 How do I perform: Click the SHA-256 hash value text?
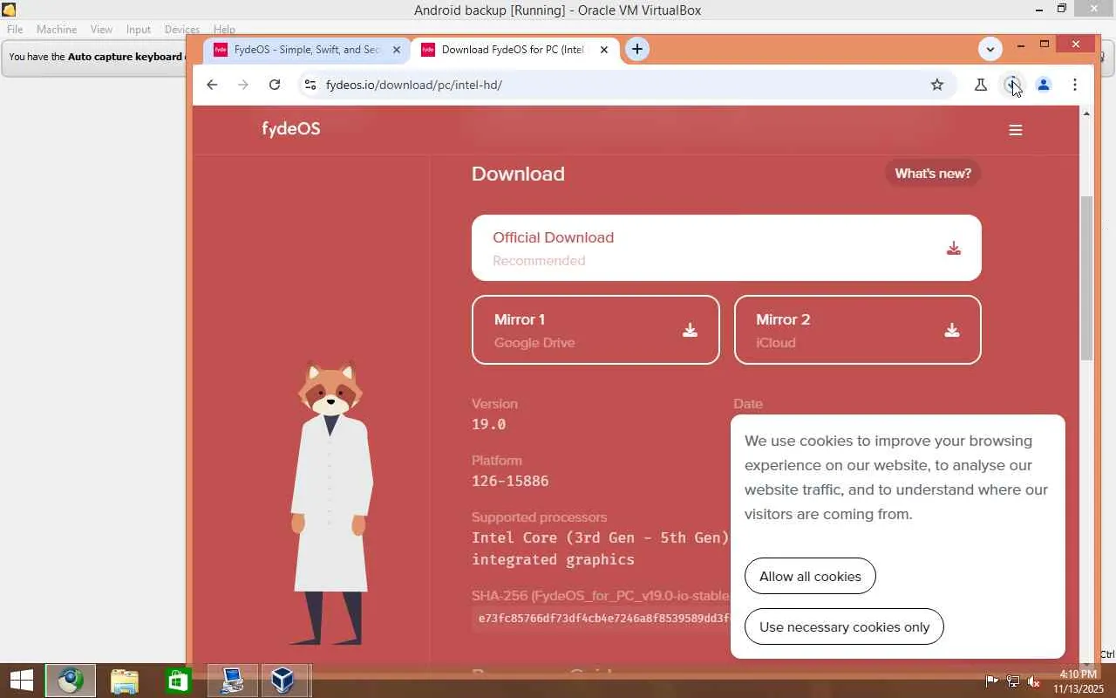tap(603, 618)
